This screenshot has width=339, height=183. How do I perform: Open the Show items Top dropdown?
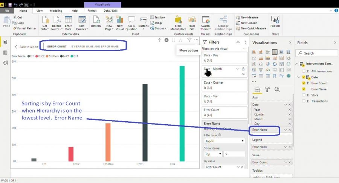213,154
